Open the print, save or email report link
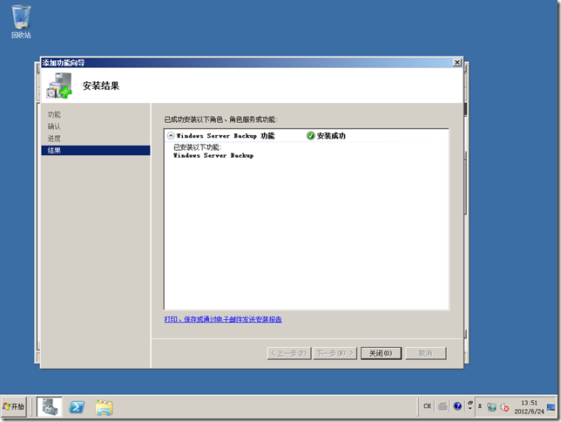Screen dimensions: 561x422 click(x=223, y=319)
